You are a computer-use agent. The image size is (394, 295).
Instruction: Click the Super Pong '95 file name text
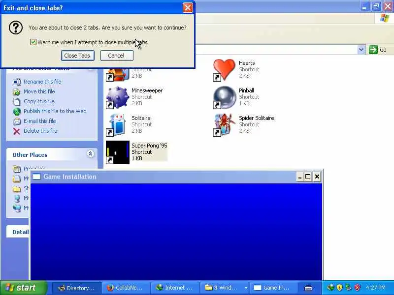click(149, 146)
